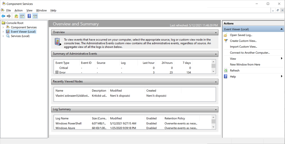Screen dimensions: 285x144
Task: Click the Forward arrow in the toolbar
Action: (x=9, y=16)
